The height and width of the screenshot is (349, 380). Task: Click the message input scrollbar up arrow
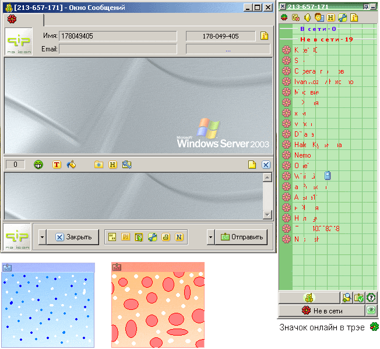[268, 177]
